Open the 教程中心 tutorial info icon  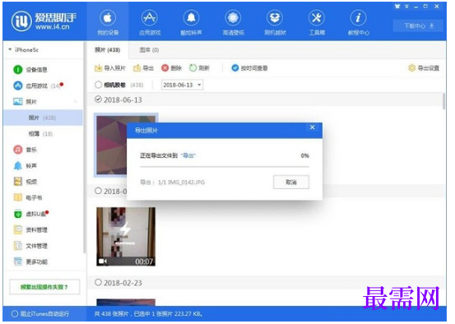pos(359,22)
